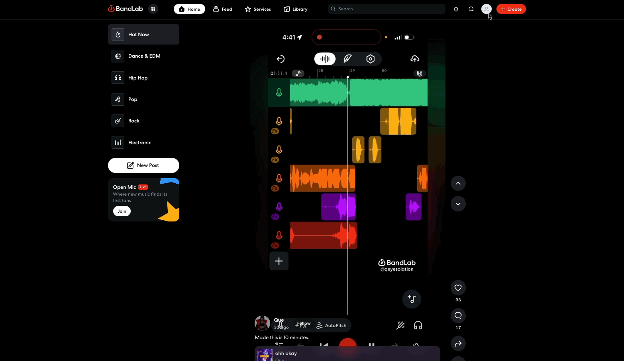Follow the user Que
Screen dimensions: 624x361
[304, 324]
